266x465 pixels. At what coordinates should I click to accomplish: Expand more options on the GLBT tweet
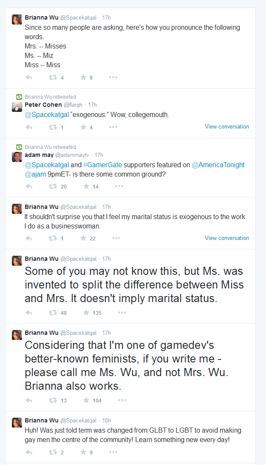coord(113,452)
